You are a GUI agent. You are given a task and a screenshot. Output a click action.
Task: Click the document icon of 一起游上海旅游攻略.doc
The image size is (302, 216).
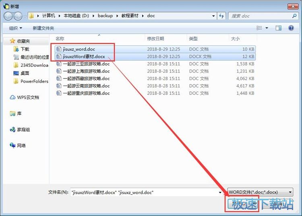[x=58, y=71]
